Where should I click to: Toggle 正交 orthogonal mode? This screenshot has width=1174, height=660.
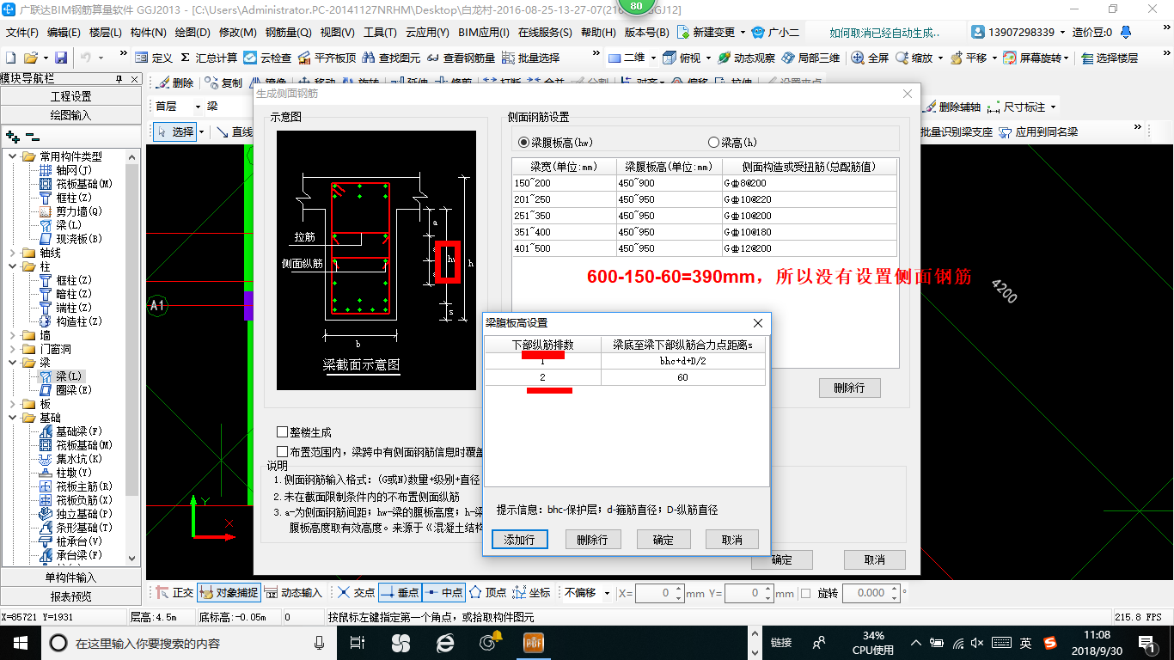174,593
